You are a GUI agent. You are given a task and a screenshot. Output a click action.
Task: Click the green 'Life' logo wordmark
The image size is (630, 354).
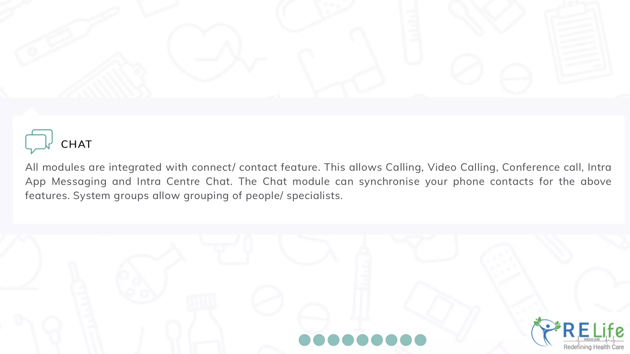(x=608, y=331)
